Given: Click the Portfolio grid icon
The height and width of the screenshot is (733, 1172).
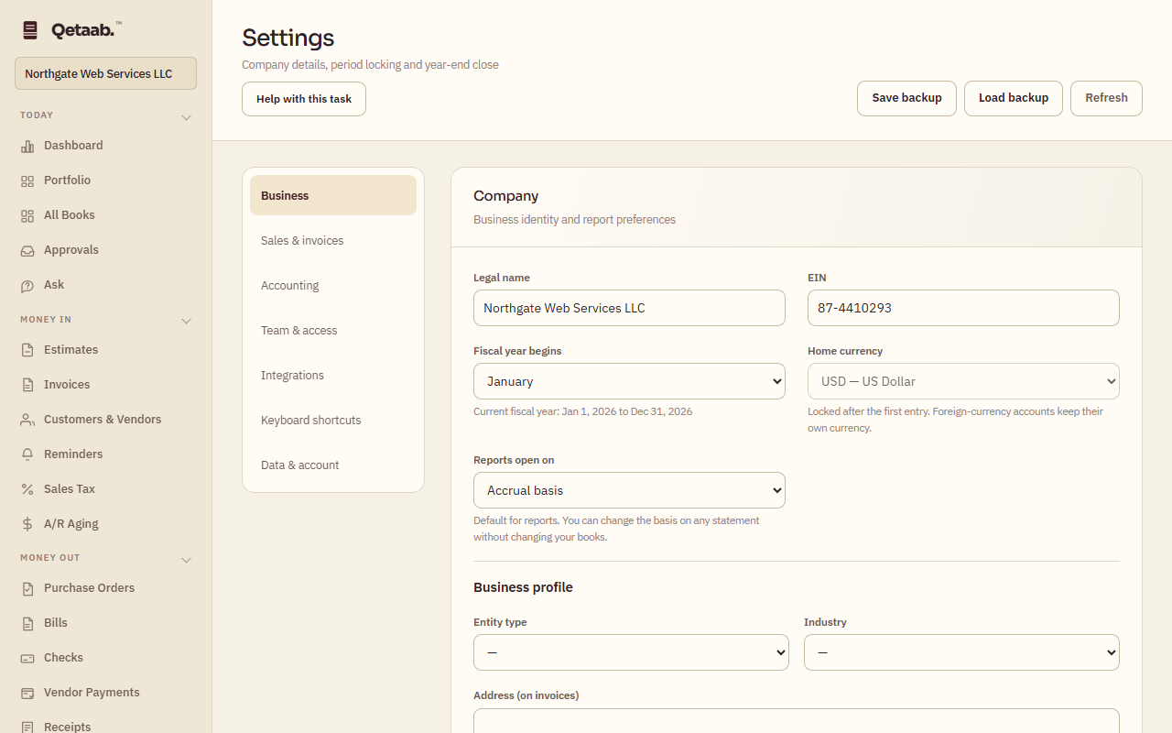Looking at the screenshot, I should point(27,181).
